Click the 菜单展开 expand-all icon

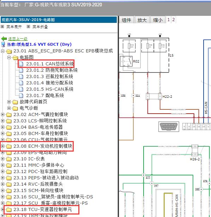click(2, 27)
